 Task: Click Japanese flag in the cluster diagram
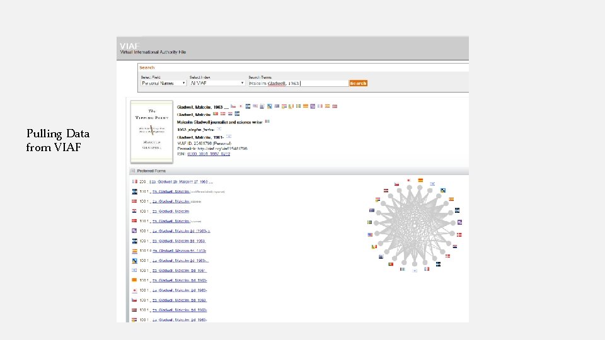tap(408, 180)
